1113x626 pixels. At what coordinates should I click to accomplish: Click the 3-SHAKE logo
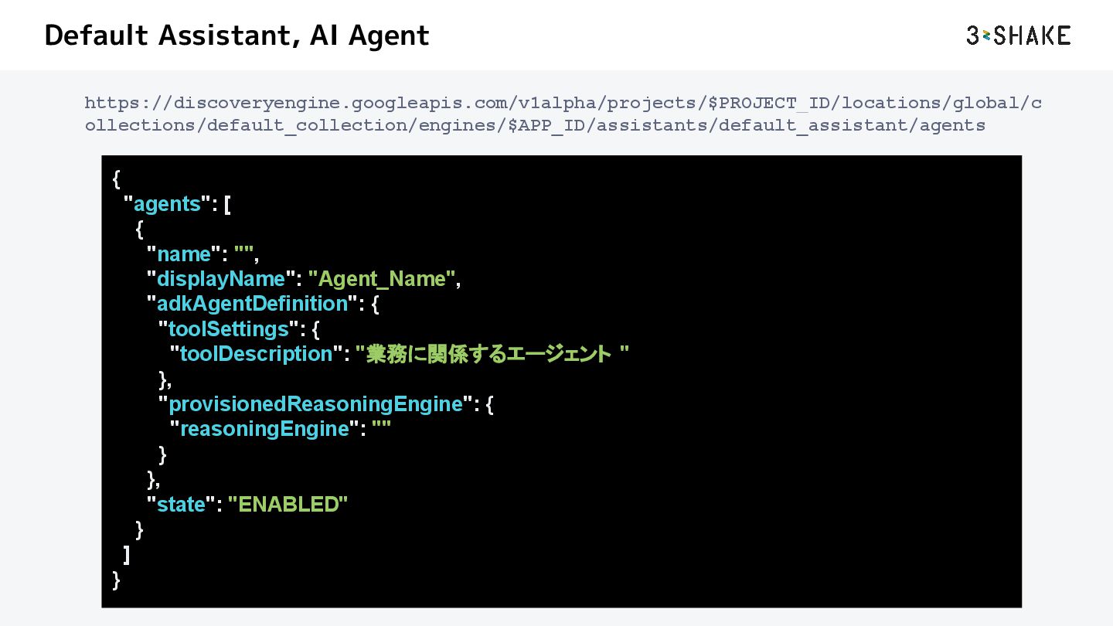[x=1018, y=36]
